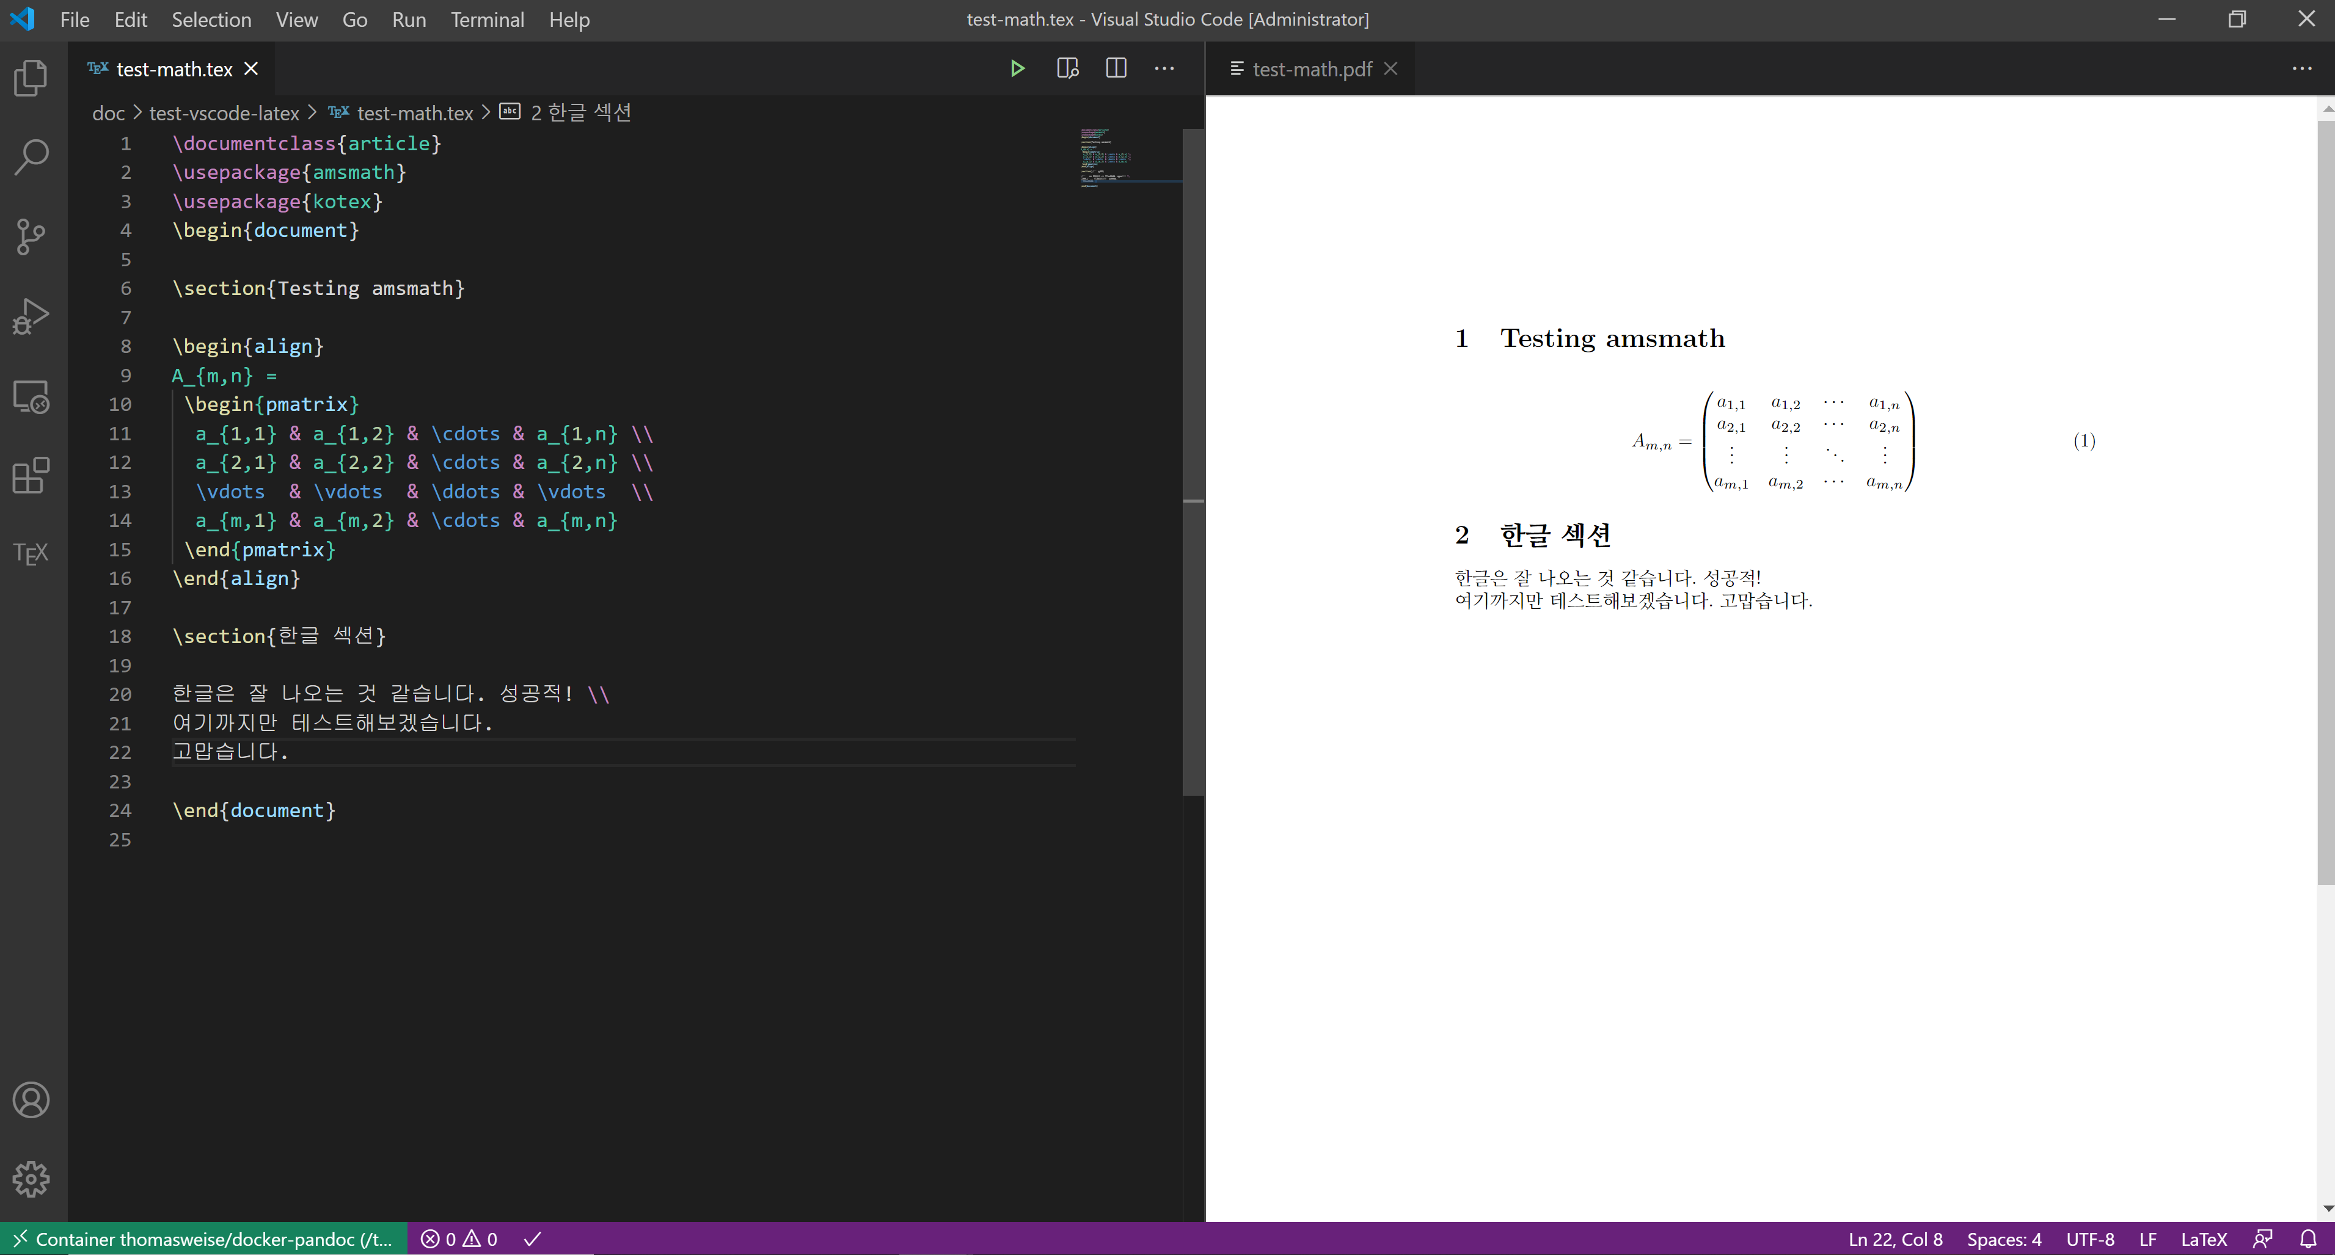Close the test-math.tex editor tab
2335x1255 pixels.
[x=252, y=69]
